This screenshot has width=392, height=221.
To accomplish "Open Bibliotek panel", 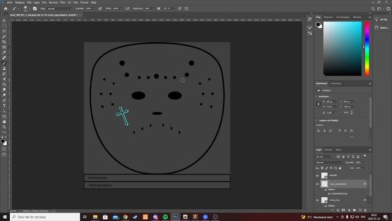I will 381,28.
